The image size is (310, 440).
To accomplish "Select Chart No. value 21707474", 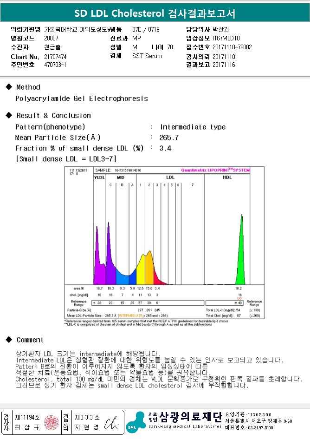I will point(55,57).
